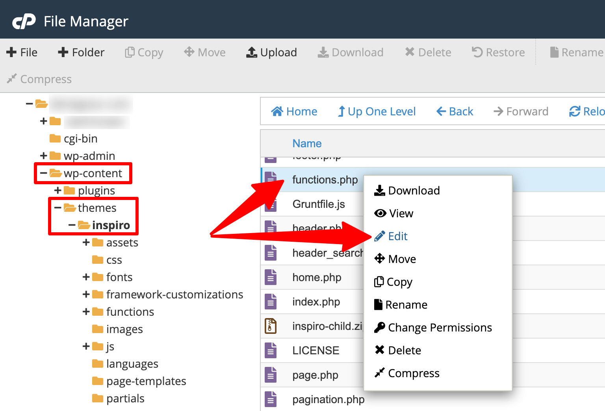This screenshot has height=411, width=605.
Task: Click the home.php file entry
Action: pyautogui.click(x=317, y=277)
